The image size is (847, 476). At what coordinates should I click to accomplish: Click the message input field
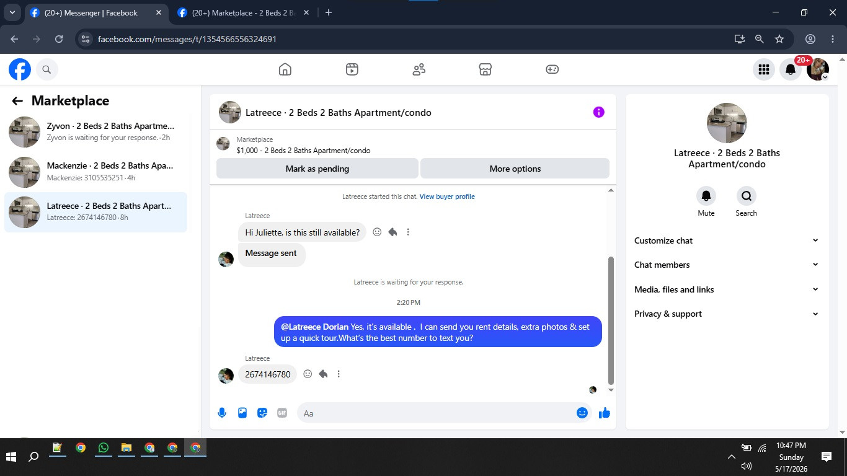[x=436, y=413]
